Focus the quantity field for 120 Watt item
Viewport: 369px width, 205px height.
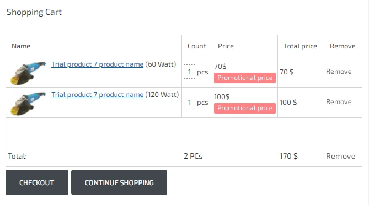(x=189, y=102)
